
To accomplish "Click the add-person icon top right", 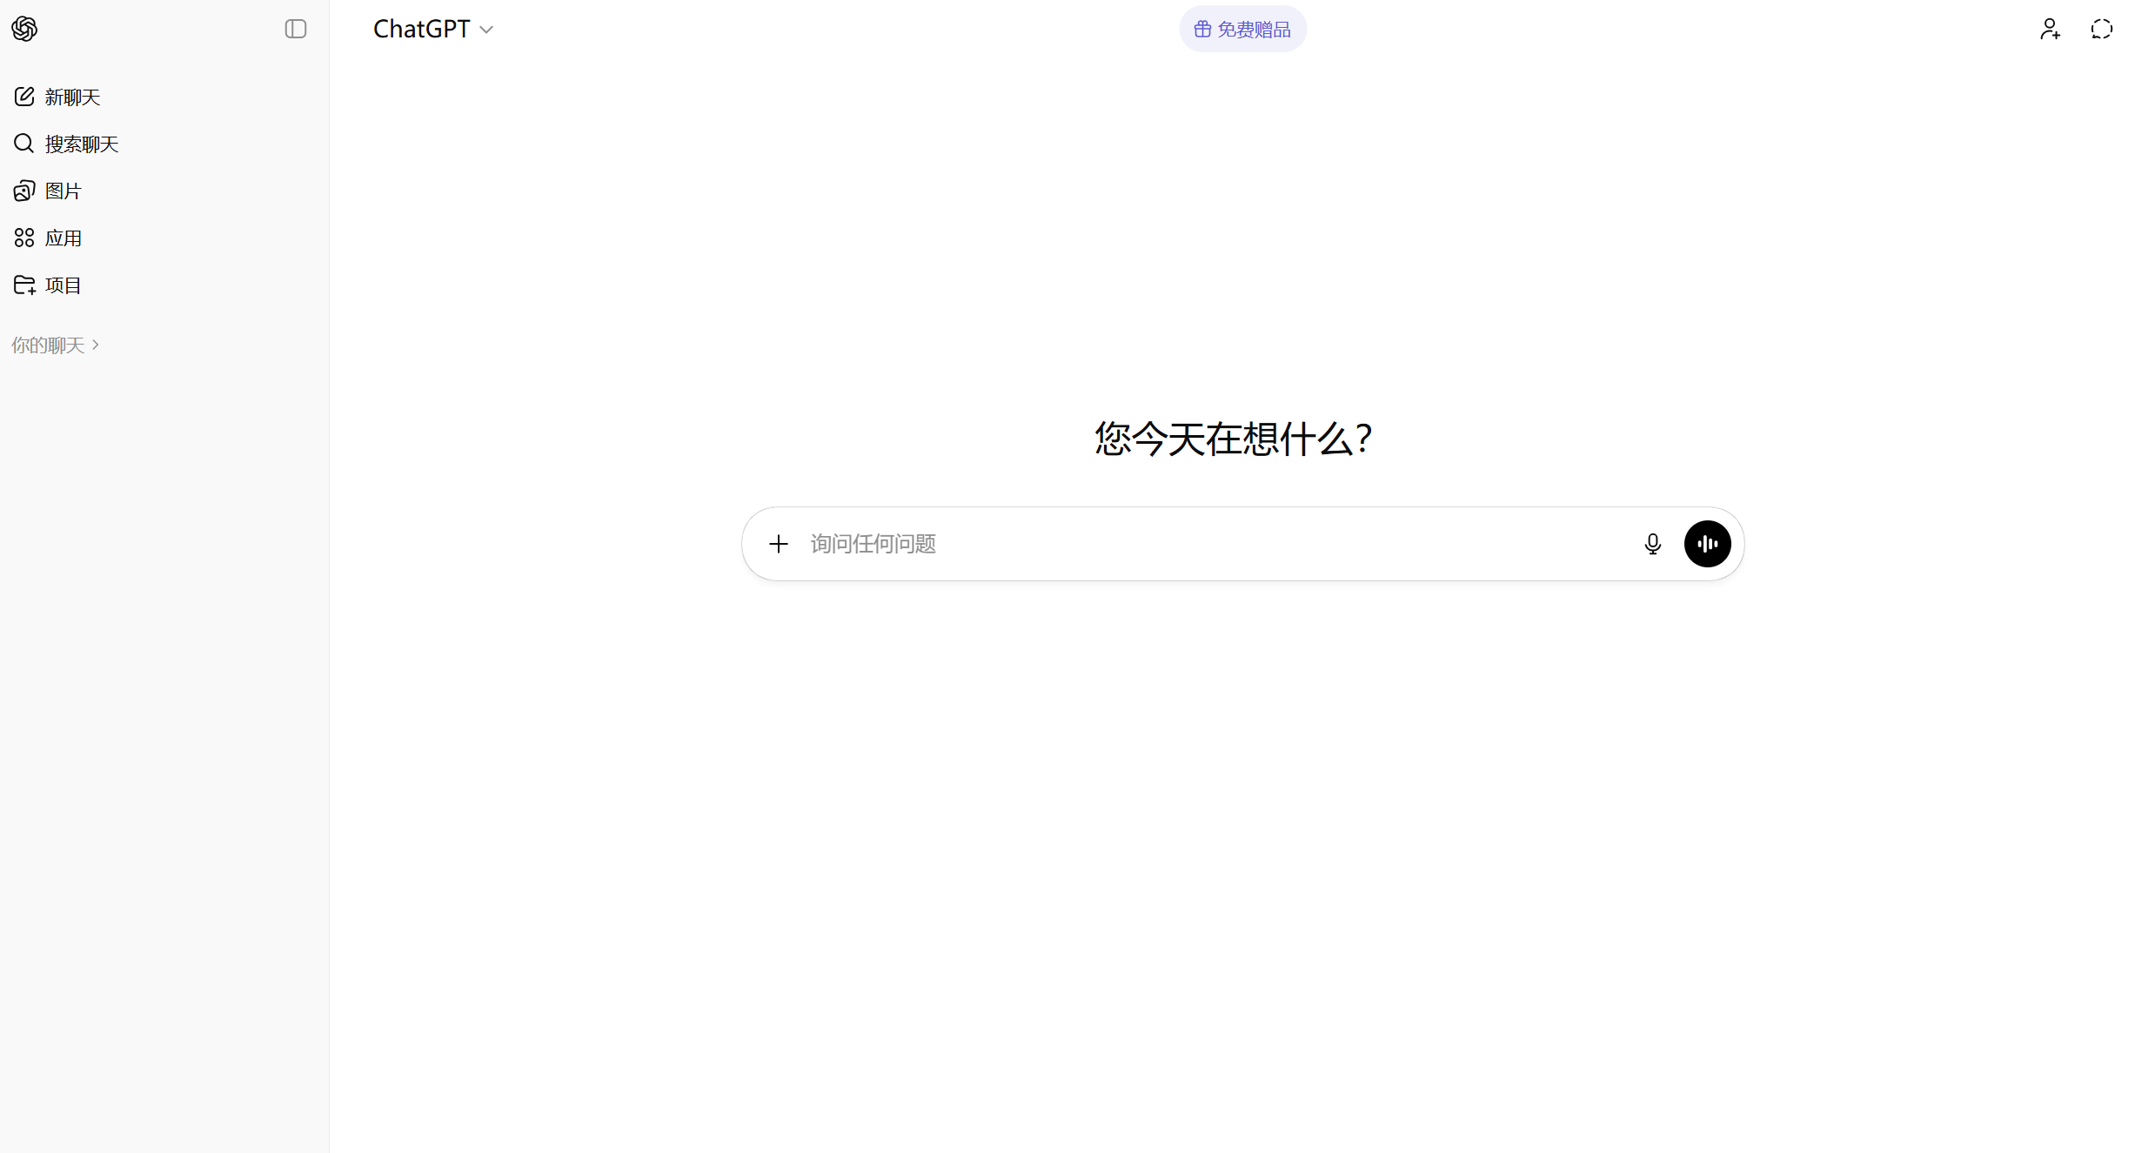I will click(2051, 29).
